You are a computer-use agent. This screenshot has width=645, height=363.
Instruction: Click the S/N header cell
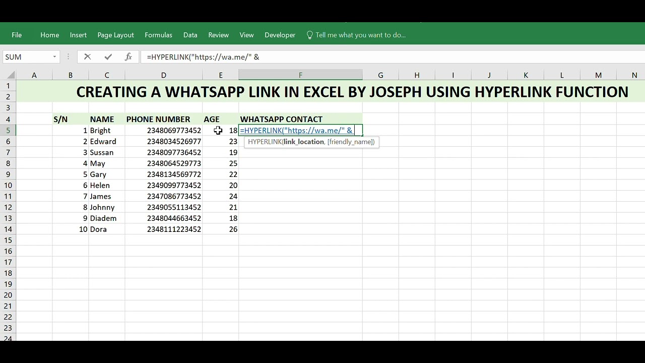70,119
